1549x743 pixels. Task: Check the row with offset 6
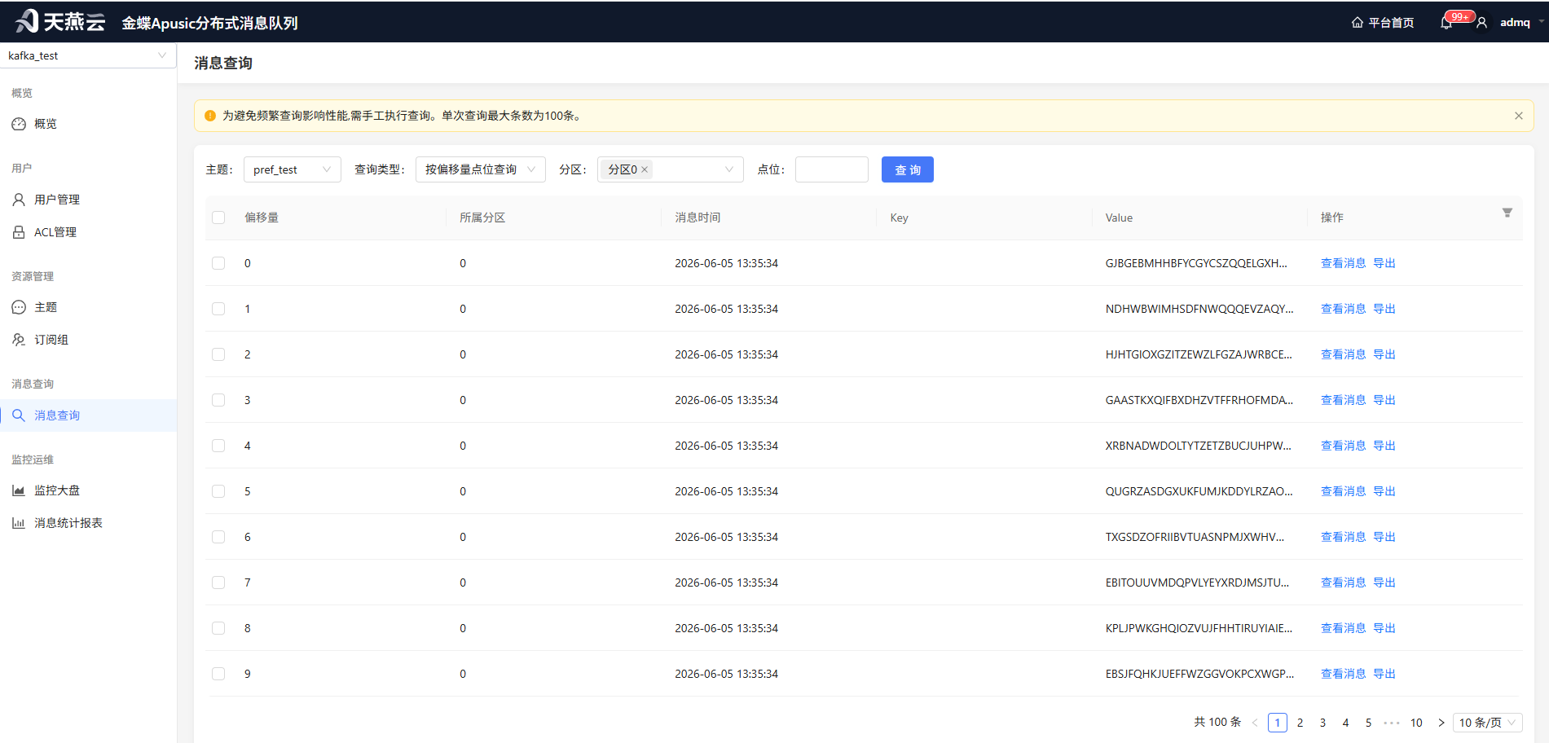point(218,537)
